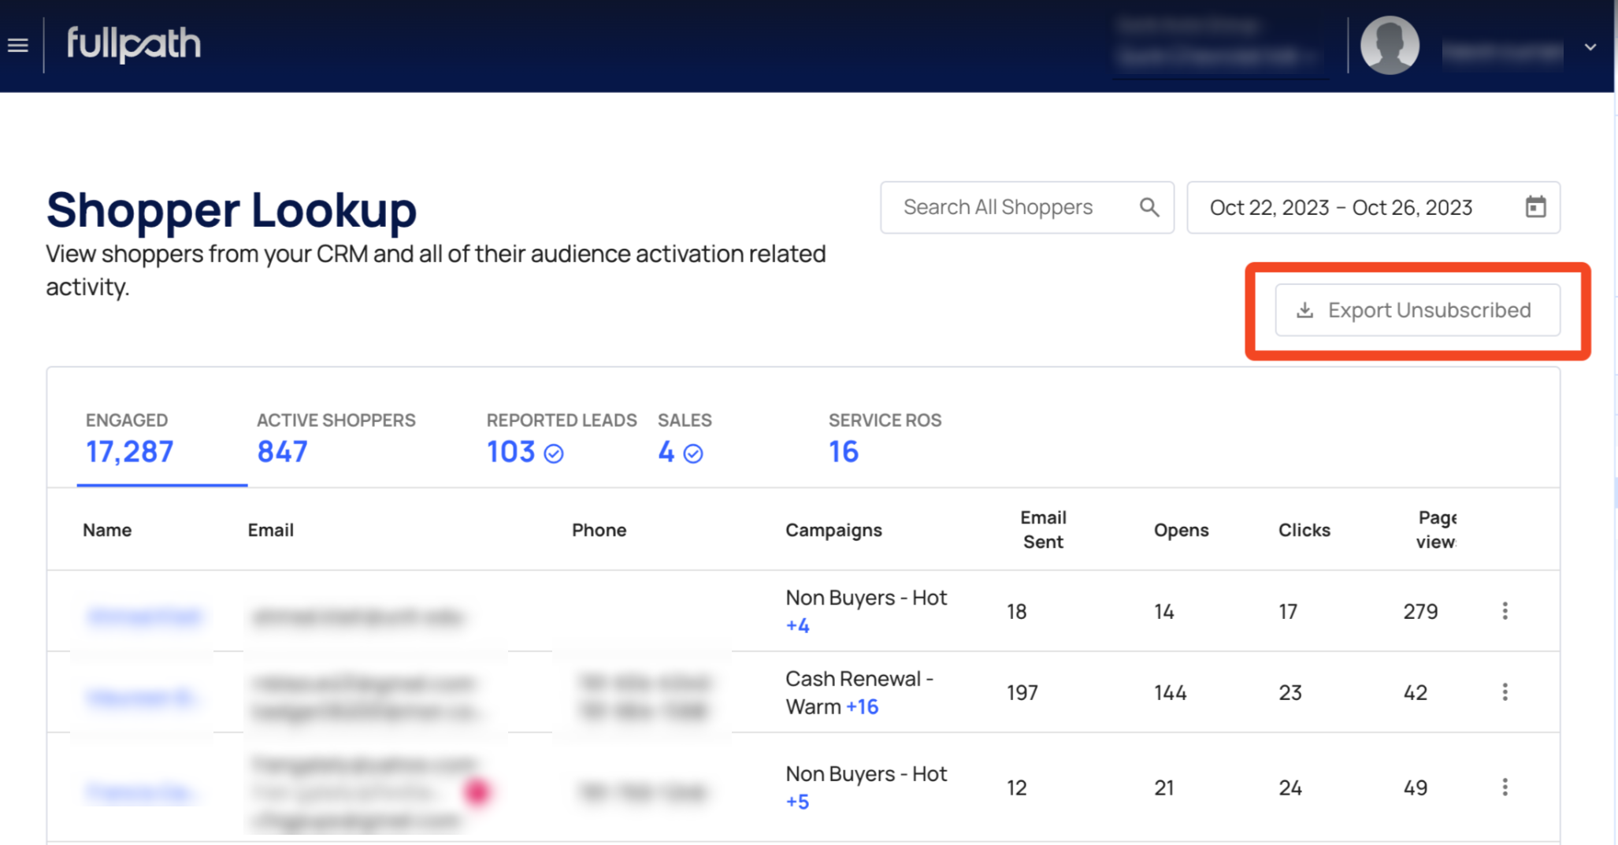Expand the +4 campaigns link
The width and height of the screenshot is (1618, 845).
(x=797, y=626)
